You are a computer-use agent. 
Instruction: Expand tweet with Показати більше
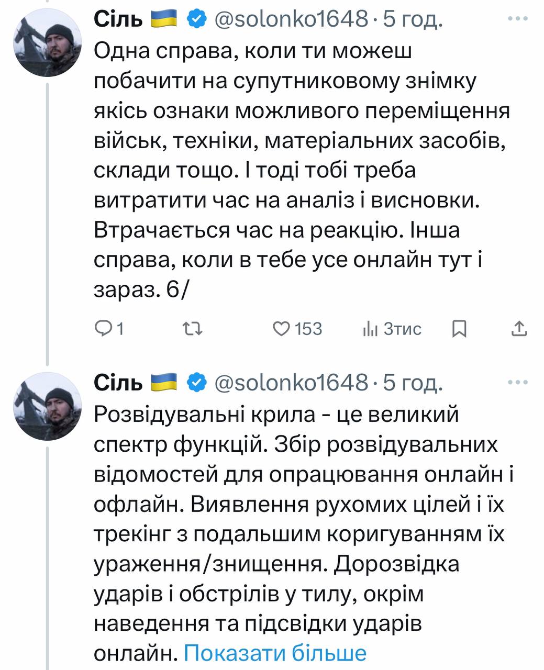(275, 653)
